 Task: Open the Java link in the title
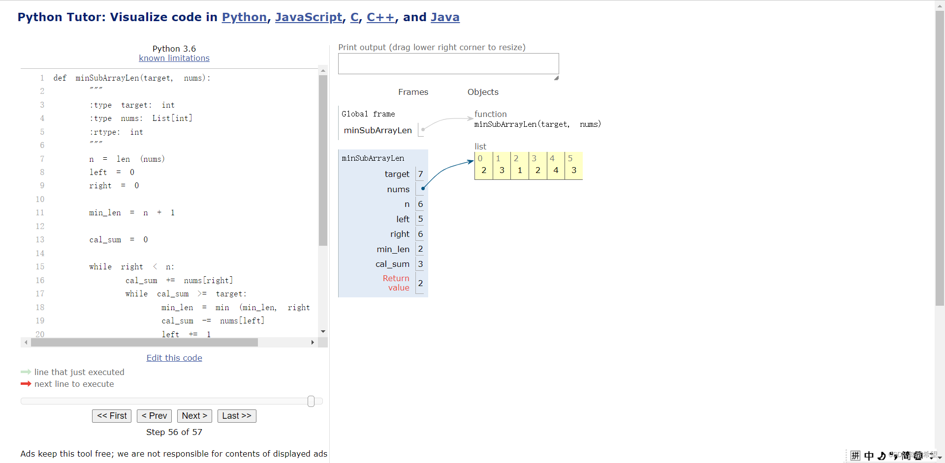(445, 17)
